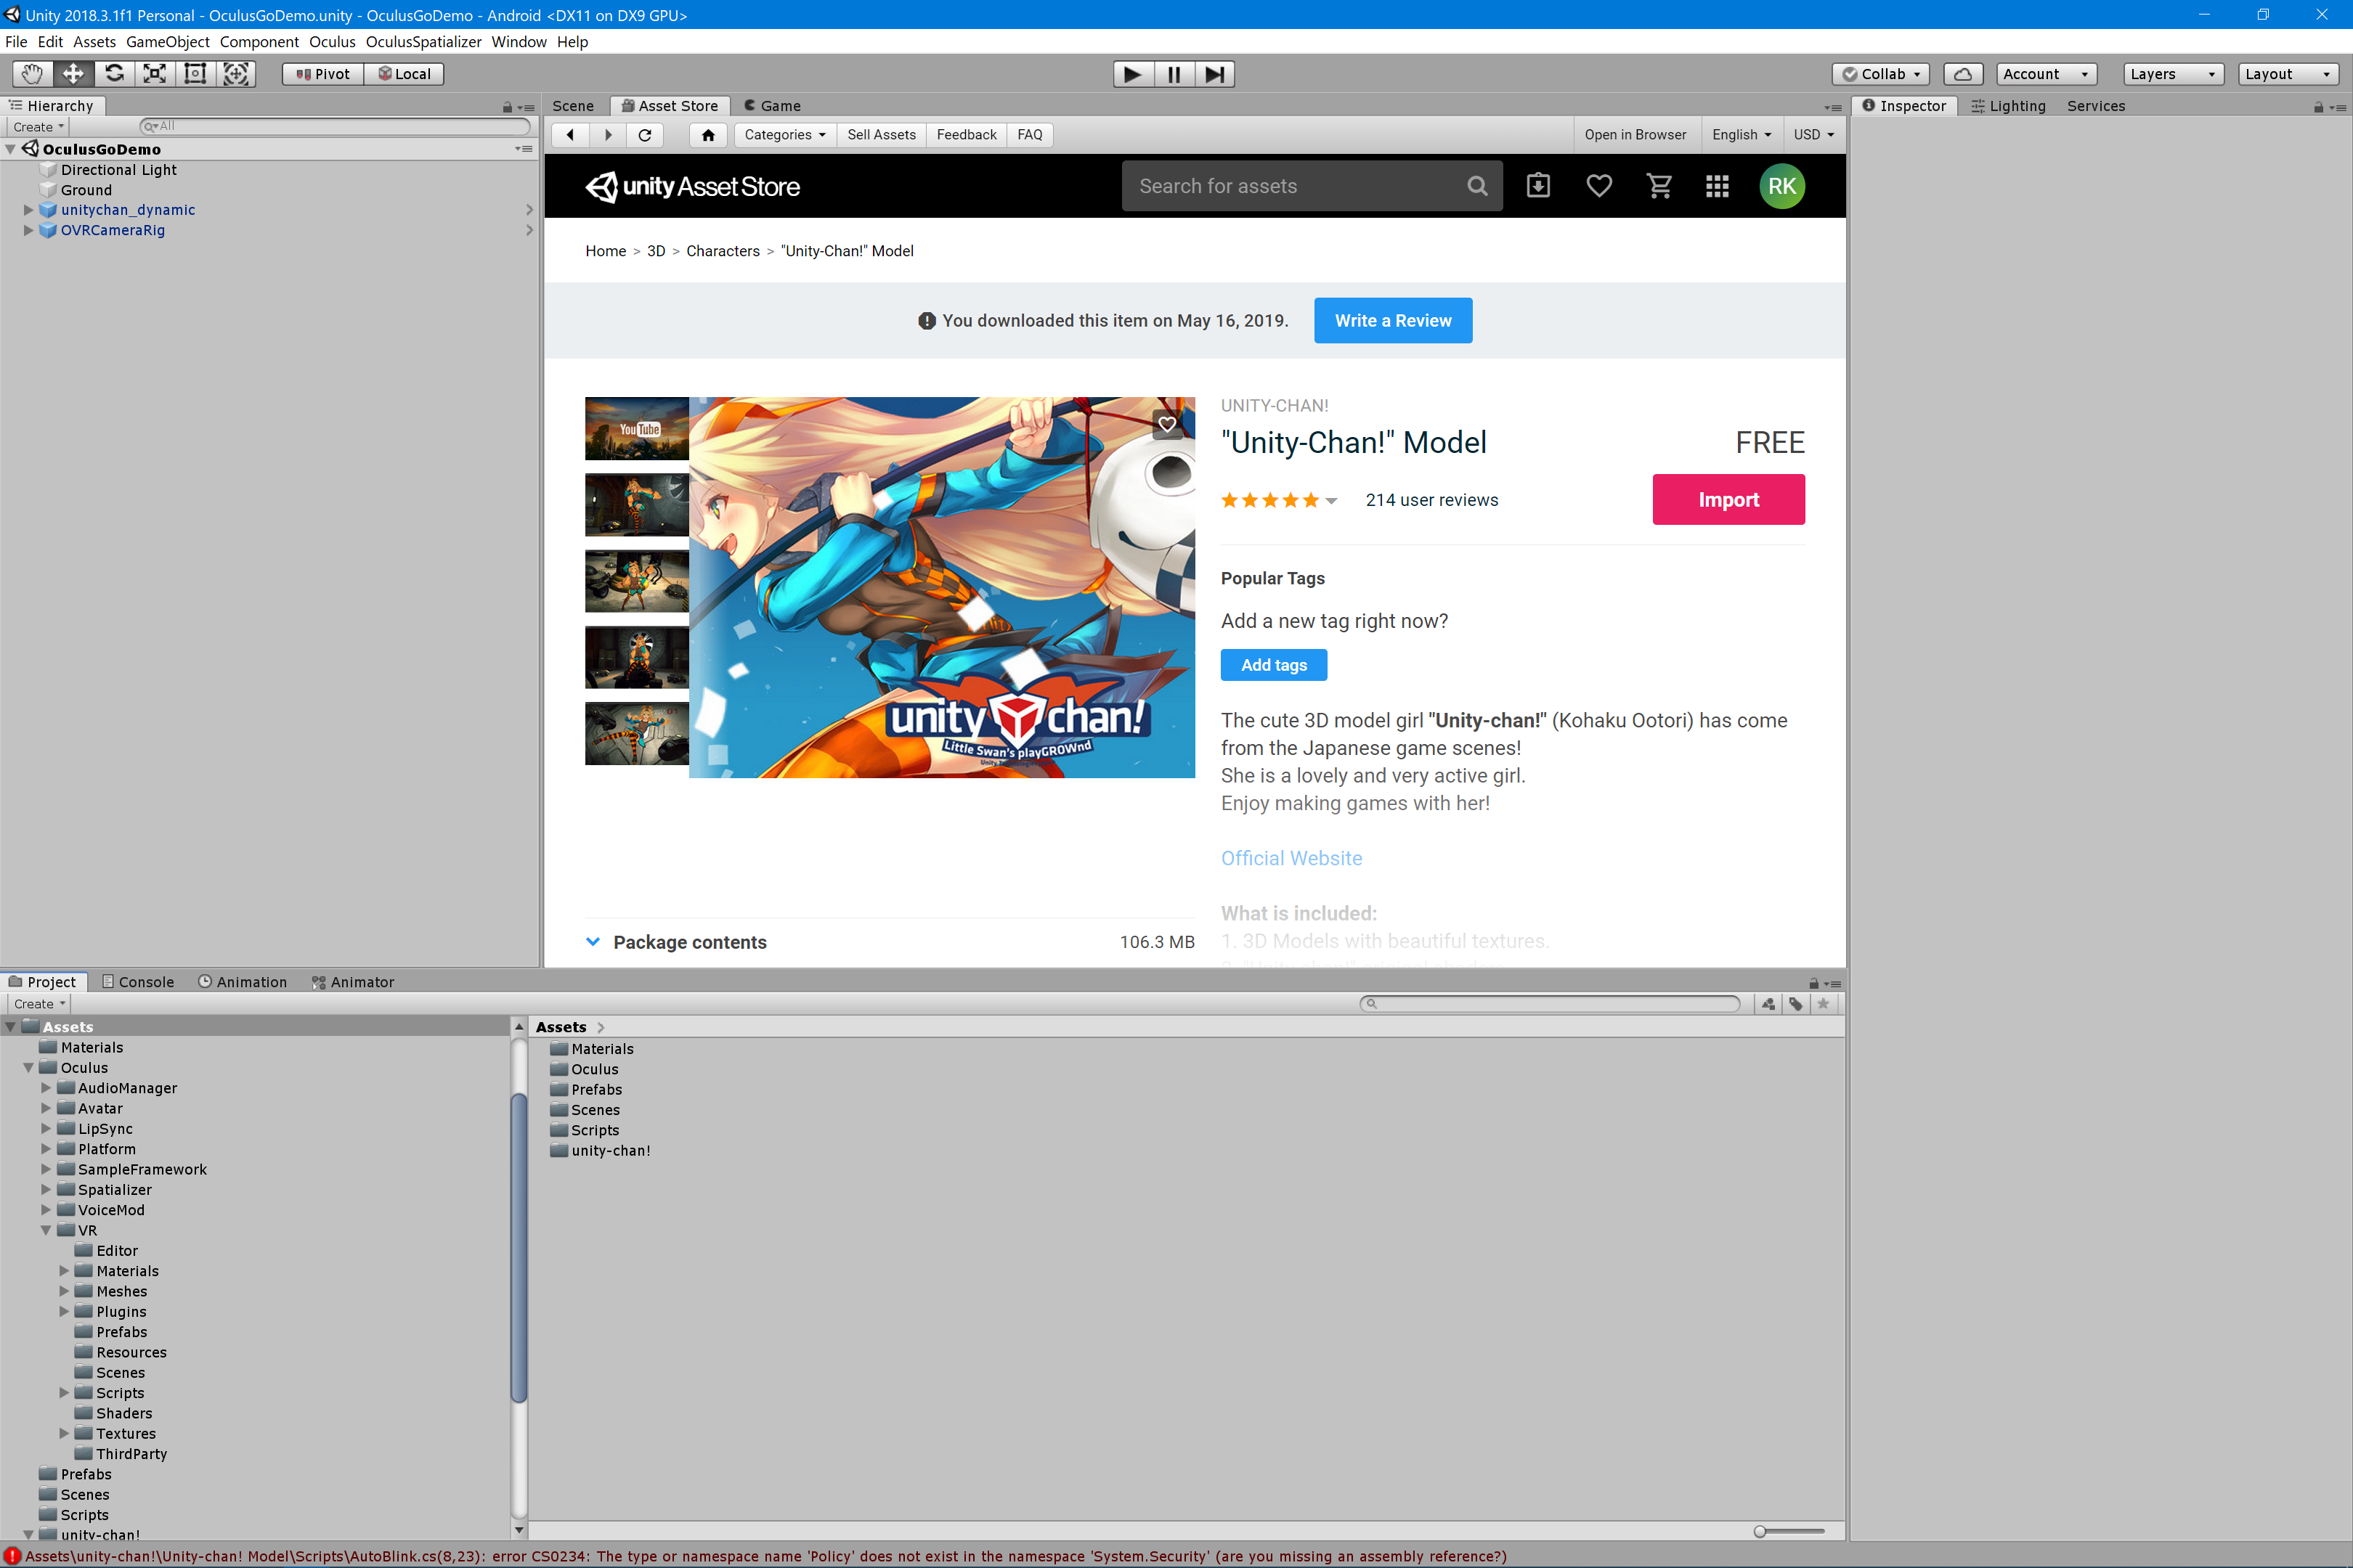Adjust the Project icon size slider

pos(1760,1531)
